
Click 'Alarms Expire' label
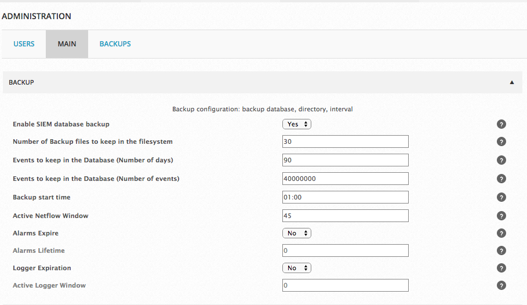coord(35,233)
